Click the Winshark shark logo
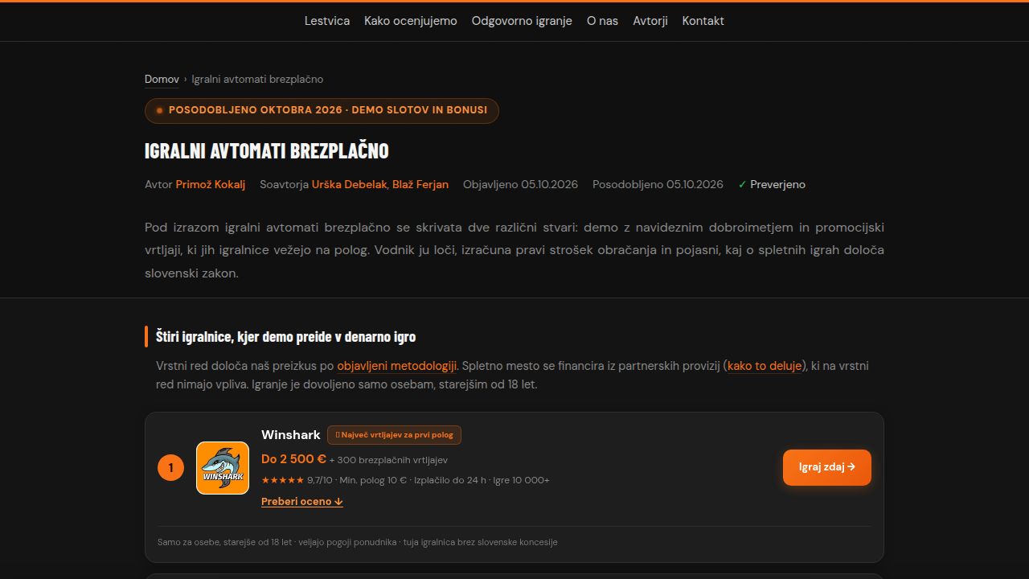Screen dimensions: 1029x579 pyautogui.click(x=223, y=468)
